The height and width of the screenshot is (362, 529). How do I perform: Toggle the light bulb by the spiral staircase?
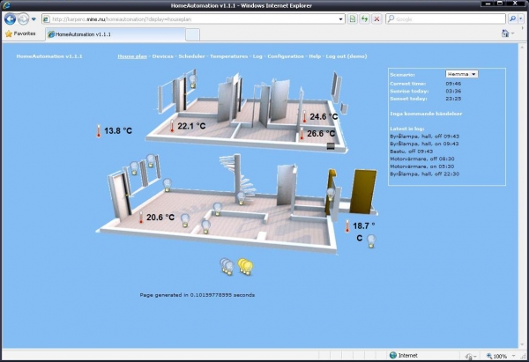[x=242, y=198]
